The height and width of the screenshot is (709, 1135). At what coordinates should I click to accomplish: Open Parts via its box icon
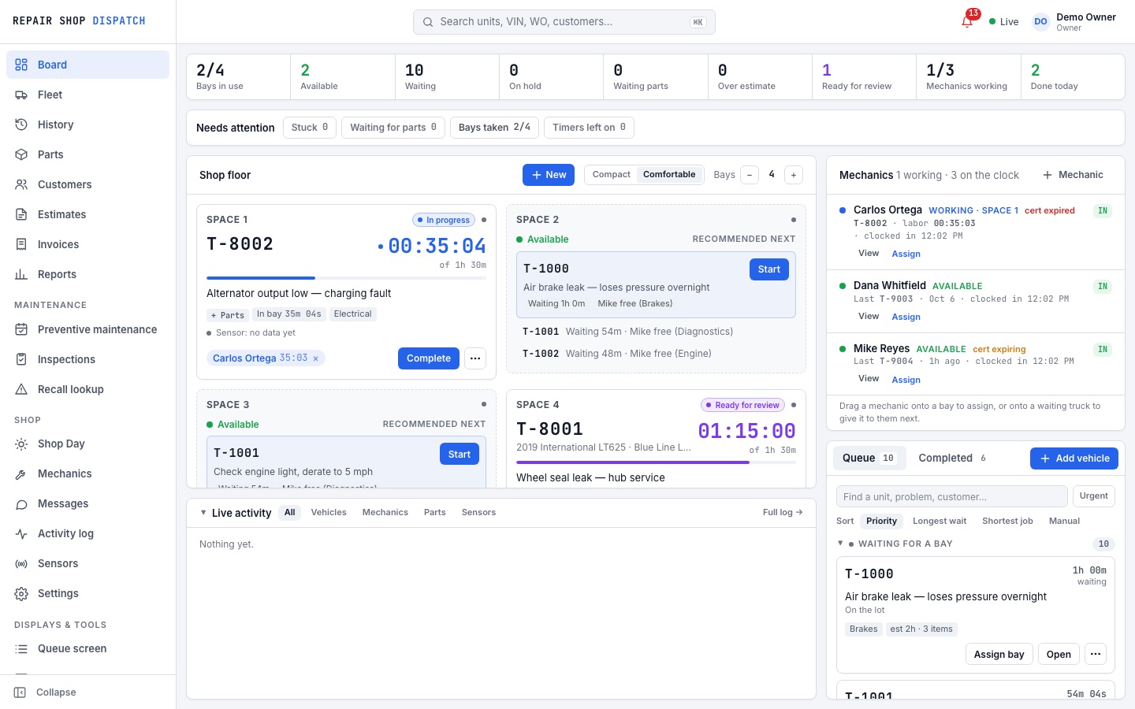pyautogui.click(x=21, y=154)
